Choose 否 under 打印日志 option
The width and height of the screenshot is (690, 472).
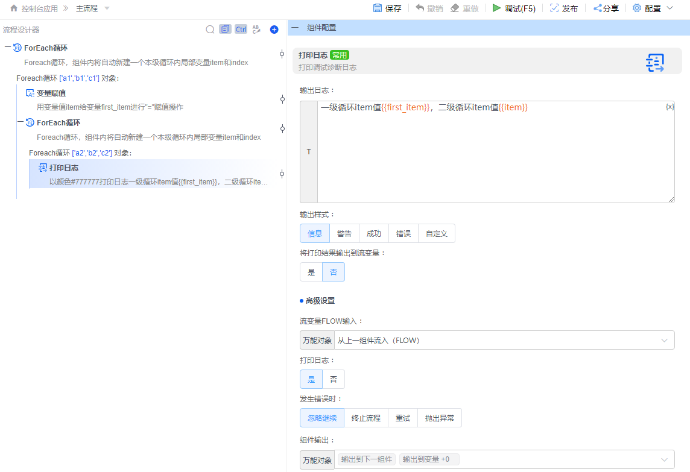click(334, 379)
